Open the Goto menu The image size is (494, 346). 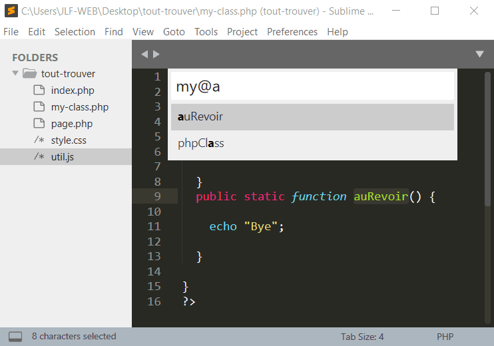[x=174, y=32]
